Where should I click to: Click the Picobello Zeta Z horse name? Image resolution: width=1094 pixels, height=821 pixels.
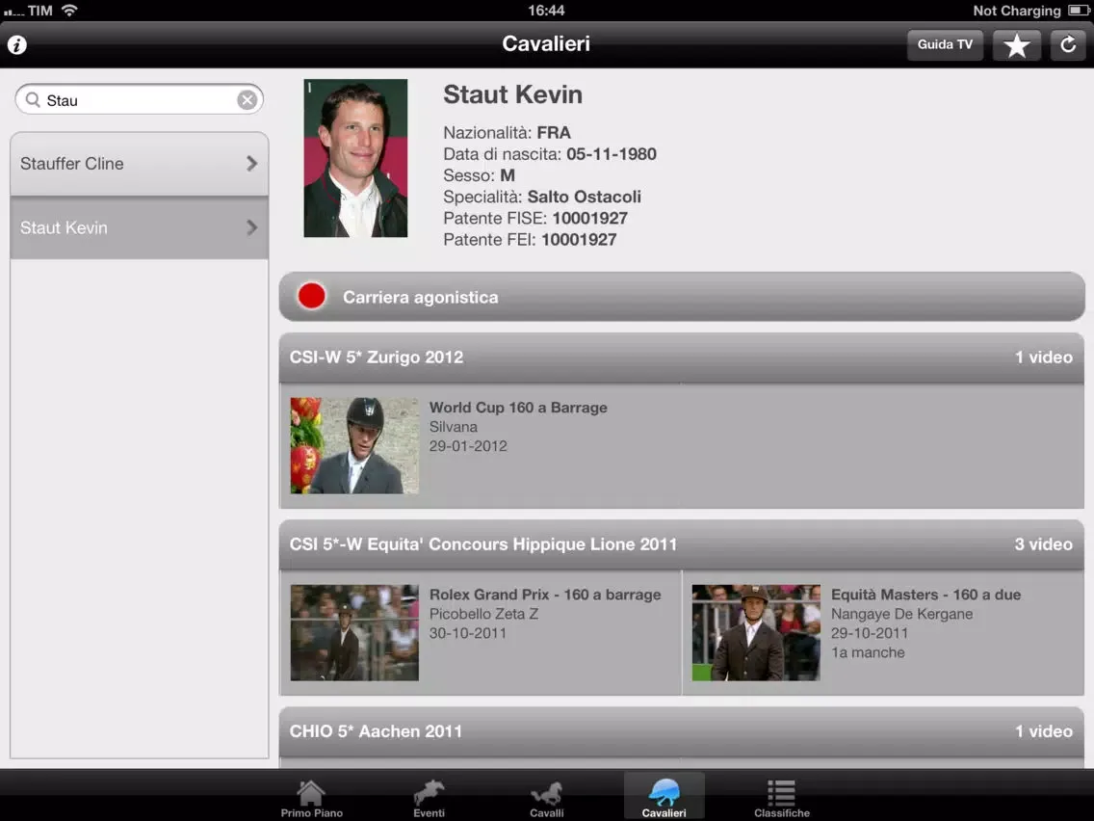[483, 615]
